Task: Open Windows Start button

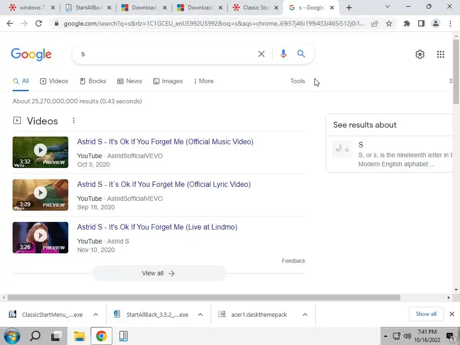Action: pyautogui.click(x=12, y=336)
